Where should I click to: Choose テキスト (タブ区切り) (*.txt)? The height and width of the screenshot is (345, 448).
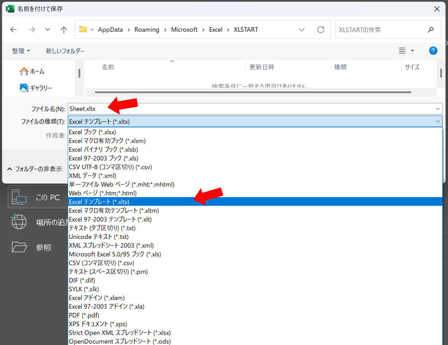click(255, 228)
